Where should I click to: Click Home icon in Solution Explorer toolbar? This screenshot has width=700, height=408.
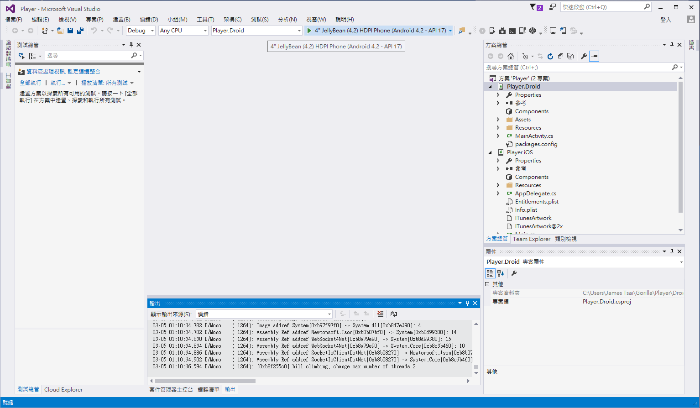(511, 56)
